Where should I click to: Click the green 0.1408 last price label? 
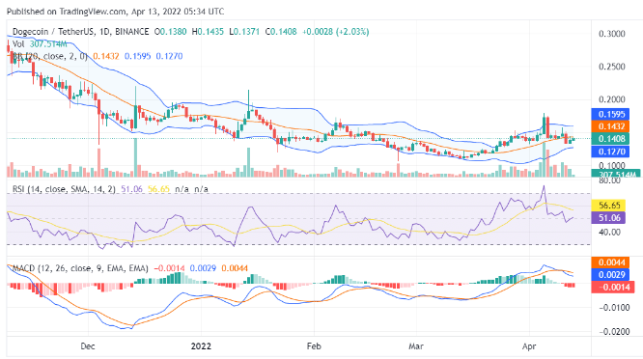point(610,139)
